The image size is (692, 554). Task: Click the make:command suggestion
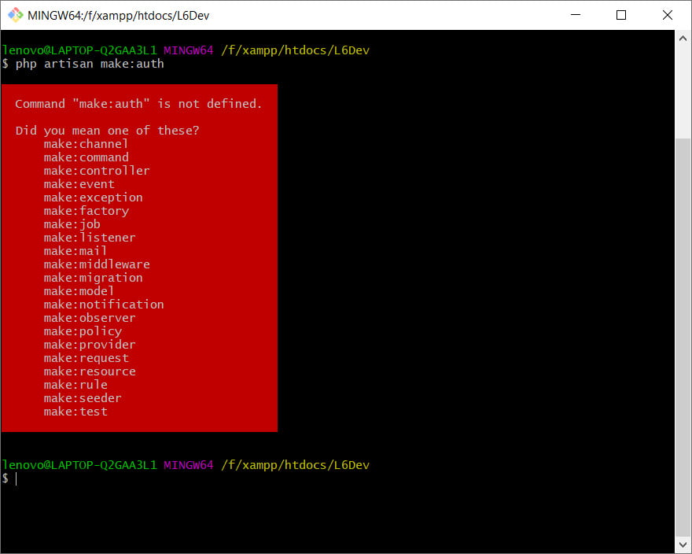tap(86, 157)
